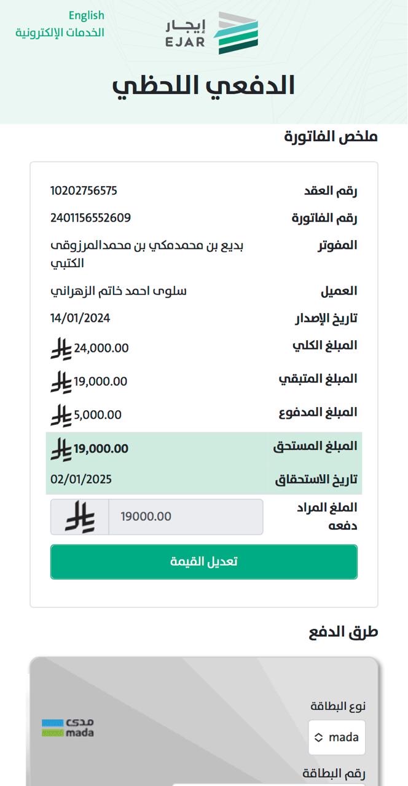Screen dimensions: 408x786
Task: Click the طرق الدفع section heading
Action: click(343, 632)
